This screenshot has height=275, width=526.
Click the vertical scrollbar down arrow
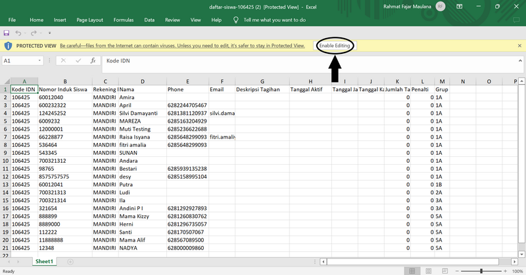tap(521, 254)
